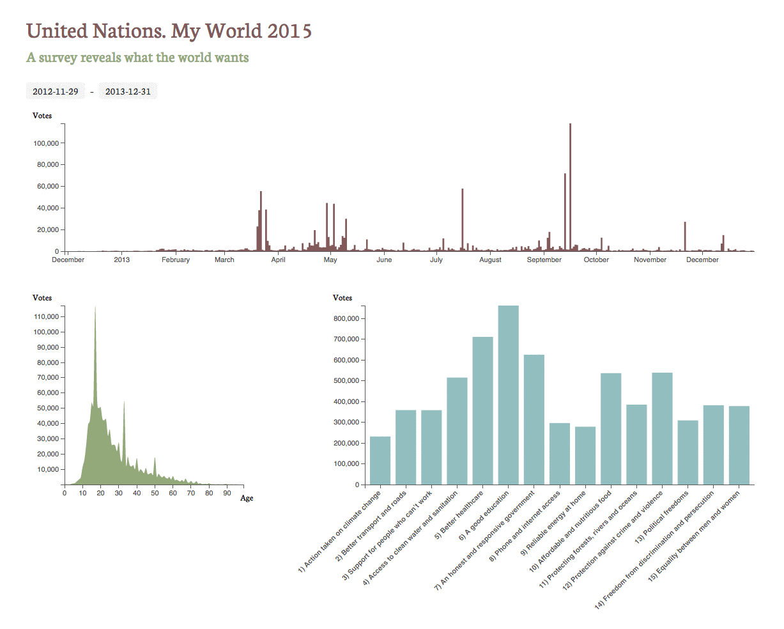This screenshot has height=629, width=784.
Task: Click the 'September' label on timeline axis
Action: pos(544,260)
